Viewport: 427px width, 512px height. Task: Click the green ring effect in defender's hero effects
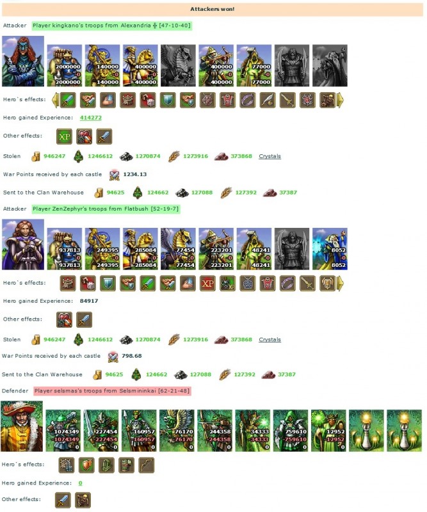[106, 465]
